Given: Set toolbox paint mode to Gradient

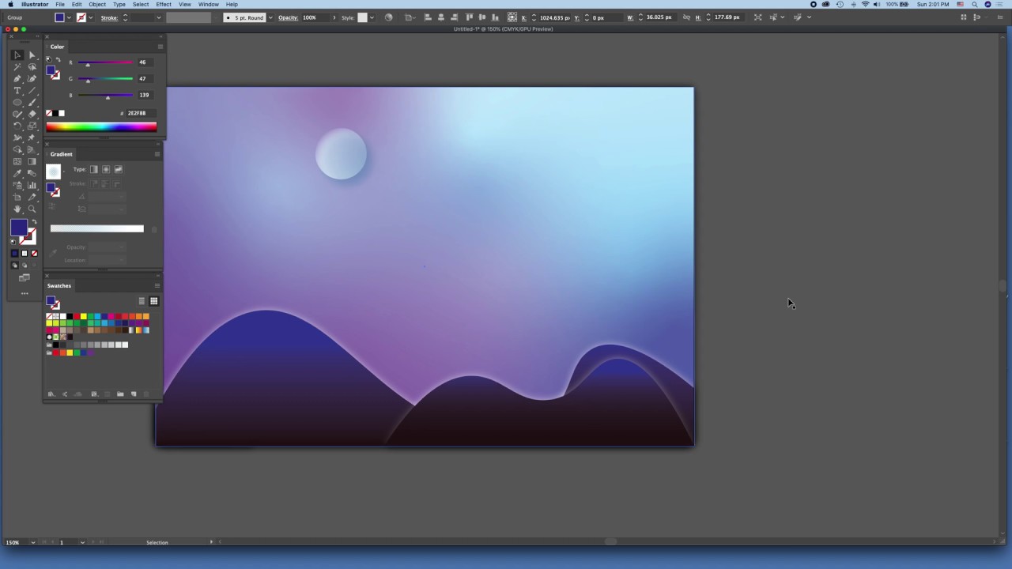Looking at the screenshot, I should click(25, 253).
